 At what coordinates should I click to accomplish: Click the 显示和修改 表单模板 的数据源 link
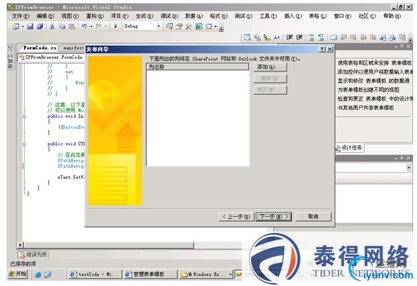click(x=373, y=81)
